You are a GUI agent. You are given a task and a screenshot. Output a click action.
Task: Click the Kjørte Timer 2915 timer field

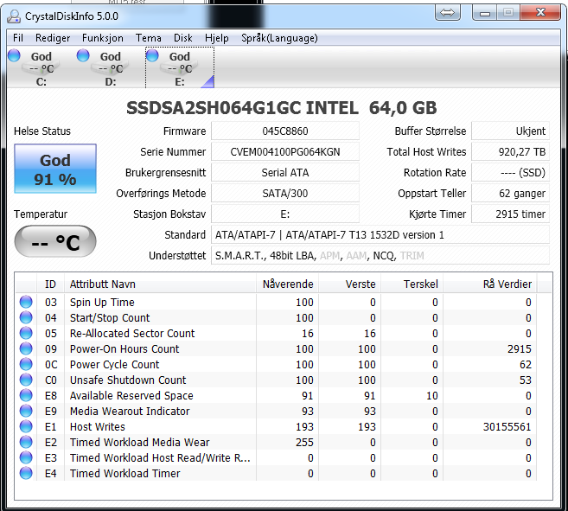click(510, 214)
